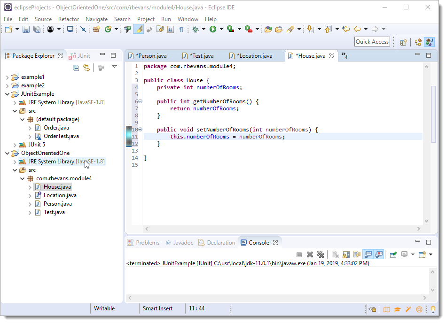Click the Skip All Breakpoints icon
Screen dimensions: 446x323
tap(83, 29)
